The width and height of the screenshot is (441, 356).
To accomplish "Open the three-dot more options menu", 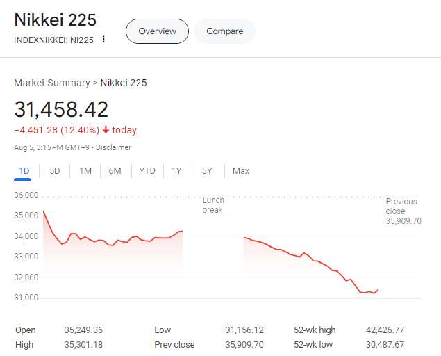I will [103, 39].
